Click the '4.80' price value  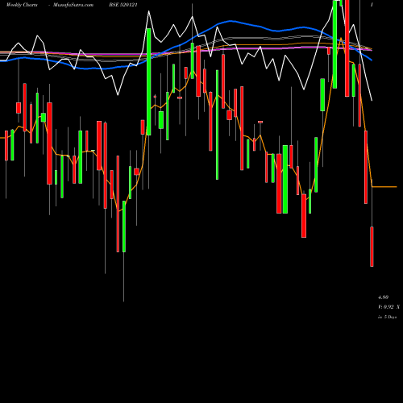[x=383, y=297]
